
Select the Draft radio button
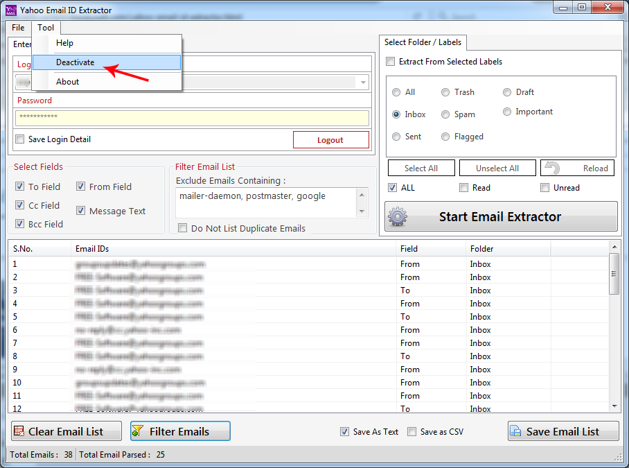[x=507, y=92]
